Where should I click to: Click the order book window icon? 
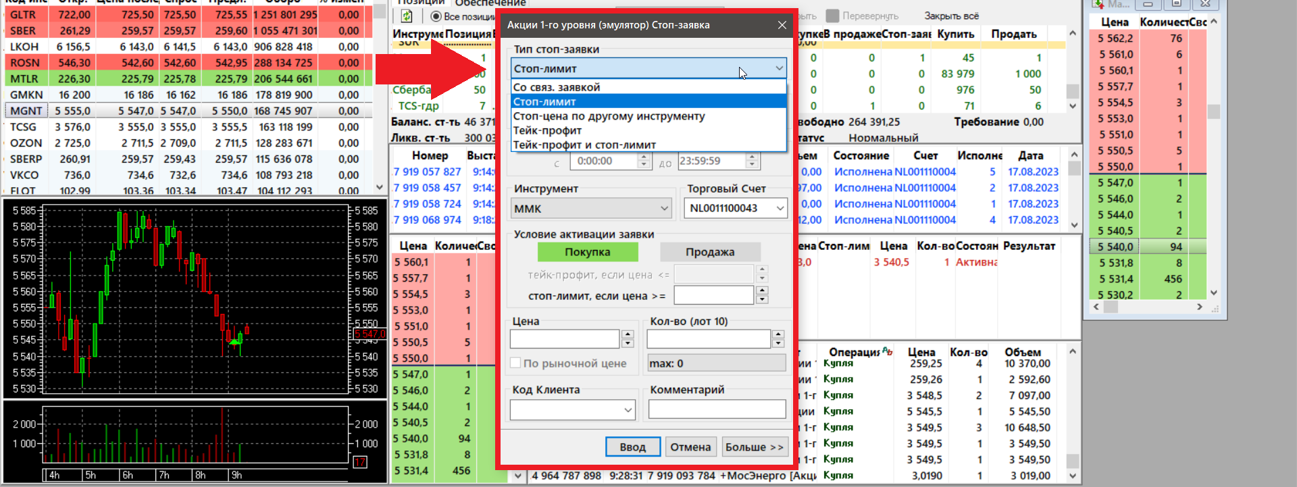tap(1098, 4)
